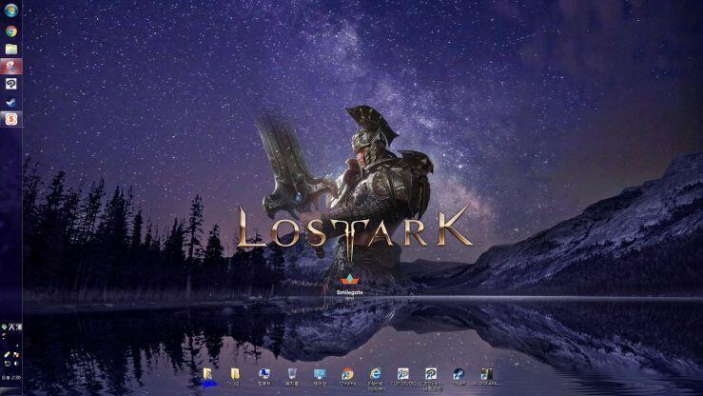Launch the CLIP STUDIO desktop shortcut
The height and width of the screenshot is (396, 703).
pos(403,377)
